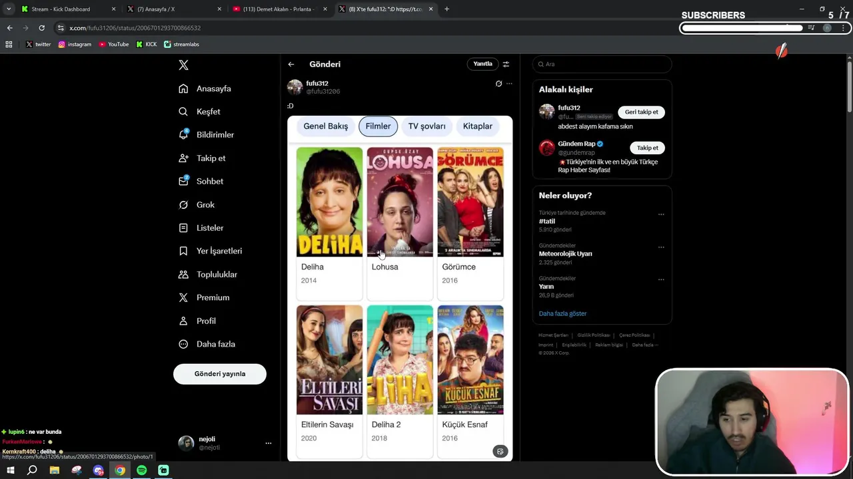The image size is (853, 479).
Task: Click Daha fazla göster link
Action: pos(562,313)
